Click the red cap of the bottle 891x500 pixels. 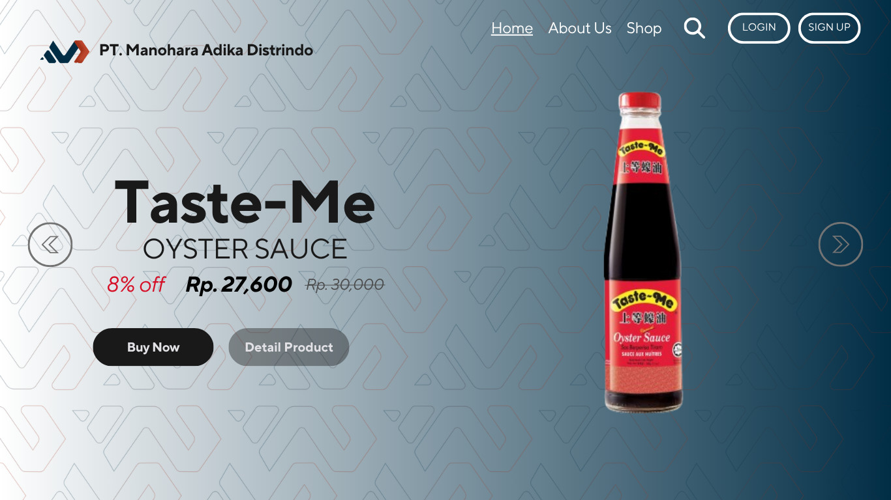point(640,101)
